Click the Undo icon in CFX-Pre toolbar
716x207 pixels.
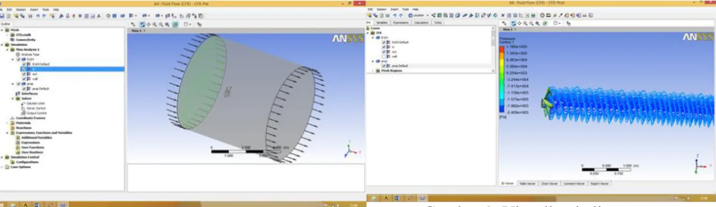(x=38, y=16)
